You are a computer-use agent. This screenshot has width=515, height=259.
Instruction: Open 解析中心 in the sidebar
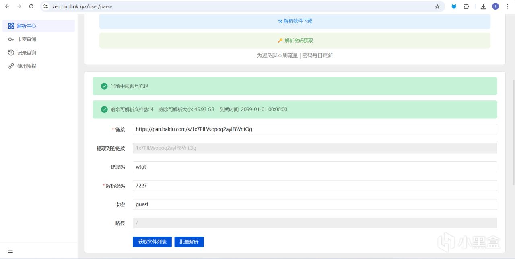click(x=39, y=26)
